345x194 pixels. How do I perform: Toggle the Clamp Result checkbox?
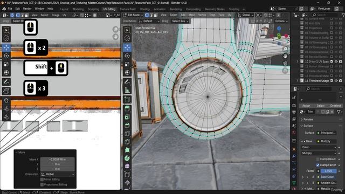(x=318, y=159)
